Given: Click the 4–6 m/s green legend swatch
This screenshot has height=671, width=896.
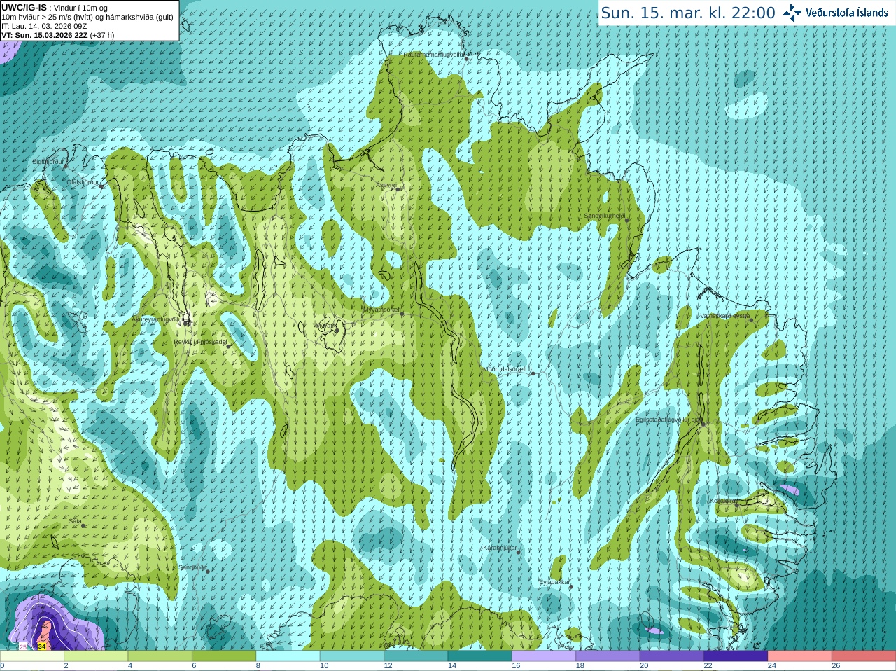Looking at the screenshot, I should [160, 656].
